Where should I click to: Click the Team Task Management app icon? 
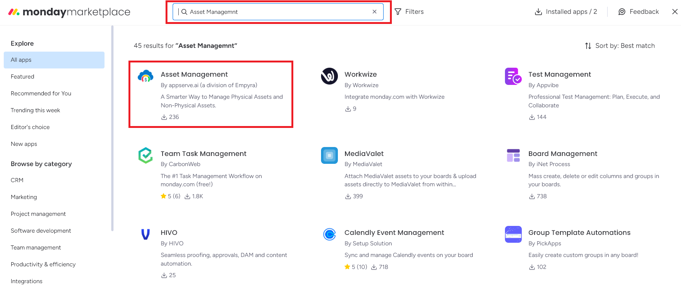(x=145, y=155)
